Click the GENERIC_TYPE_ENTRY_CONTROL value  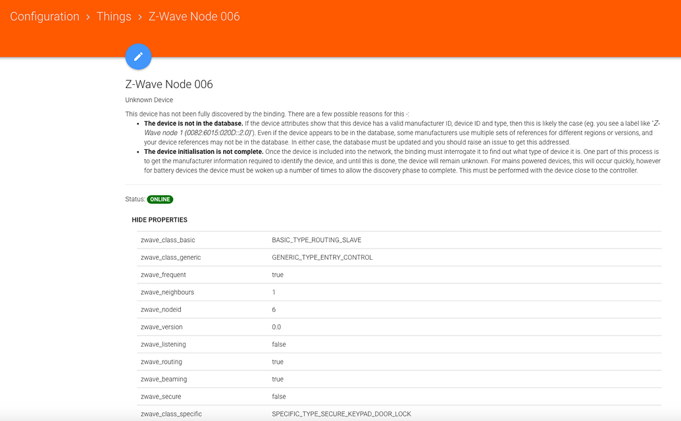pos(322,257)
